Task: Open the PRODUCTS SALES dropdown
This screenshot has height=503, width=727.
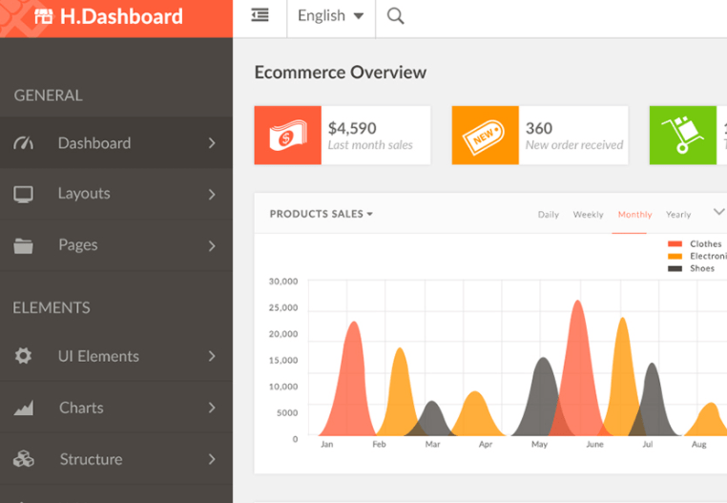Action: click(x=322, y=214)
